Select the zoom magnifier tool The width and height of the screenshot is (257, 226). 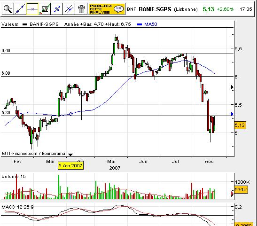[8, 9]
